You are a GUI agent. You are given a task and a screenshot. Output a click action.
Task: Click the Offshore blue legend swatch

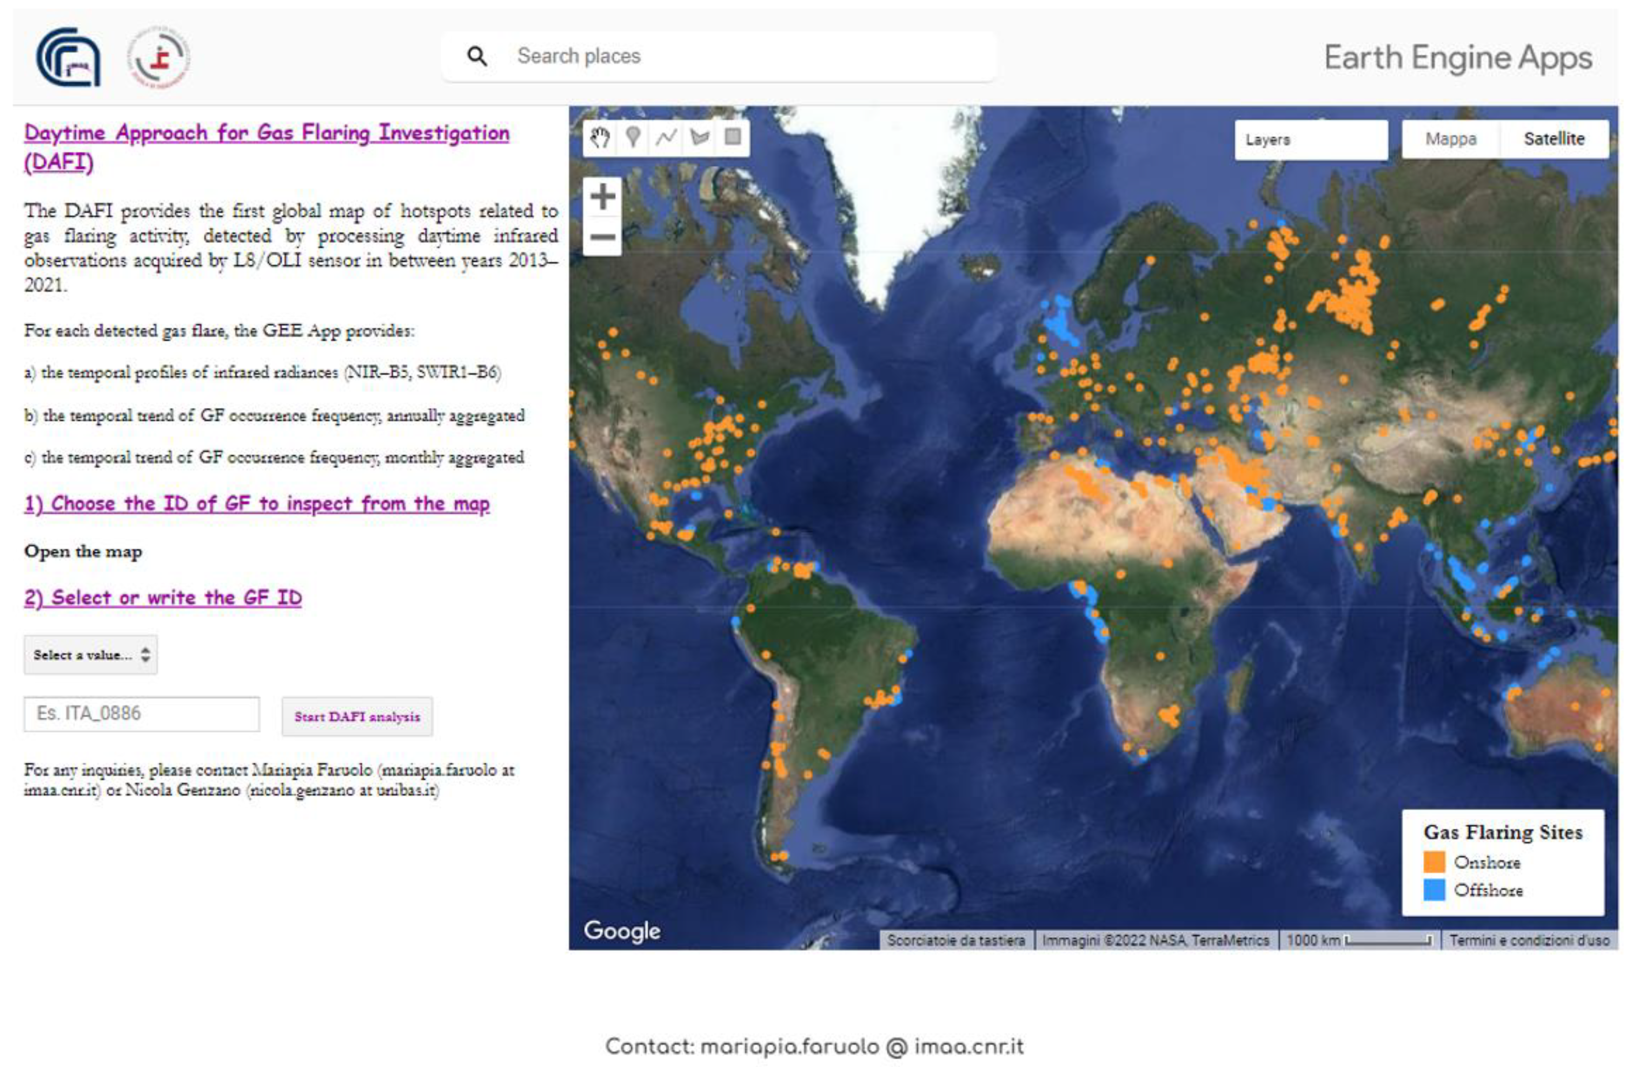coord(1434,890)
